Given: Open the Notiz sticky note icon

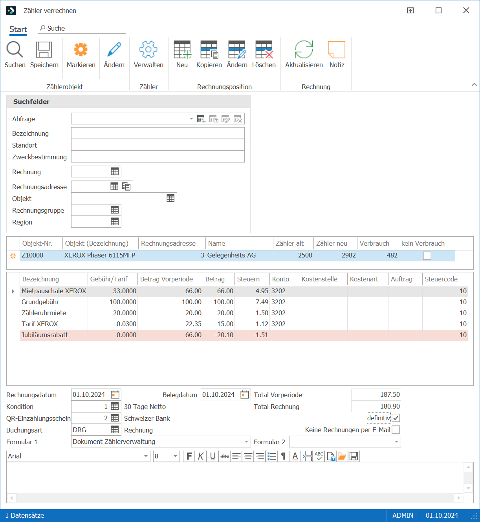Looking at the screenshot, I should point(337,50).
